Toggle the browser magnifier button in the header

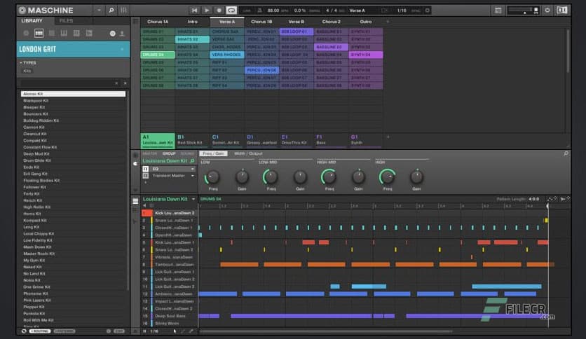[x=111, y=10]
